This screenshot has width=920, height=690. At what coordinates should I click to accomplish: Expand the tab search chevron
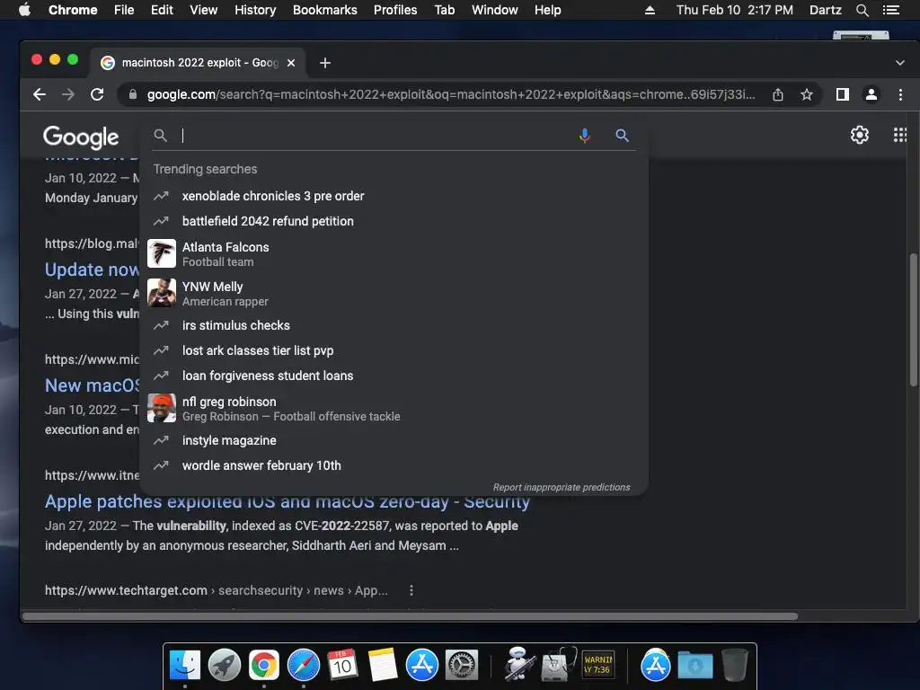click(900, 63)
